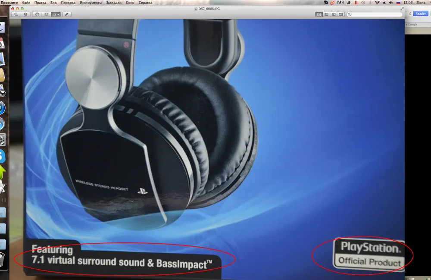This screenshot has height=280, width=431.
Task: Open the Вид menu
Action: pos(53,3)
